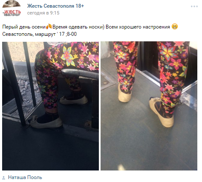
Task: Open the Жесть Севастополя 18+ group page
Action: pyautogui.click(x=55, y=6)
